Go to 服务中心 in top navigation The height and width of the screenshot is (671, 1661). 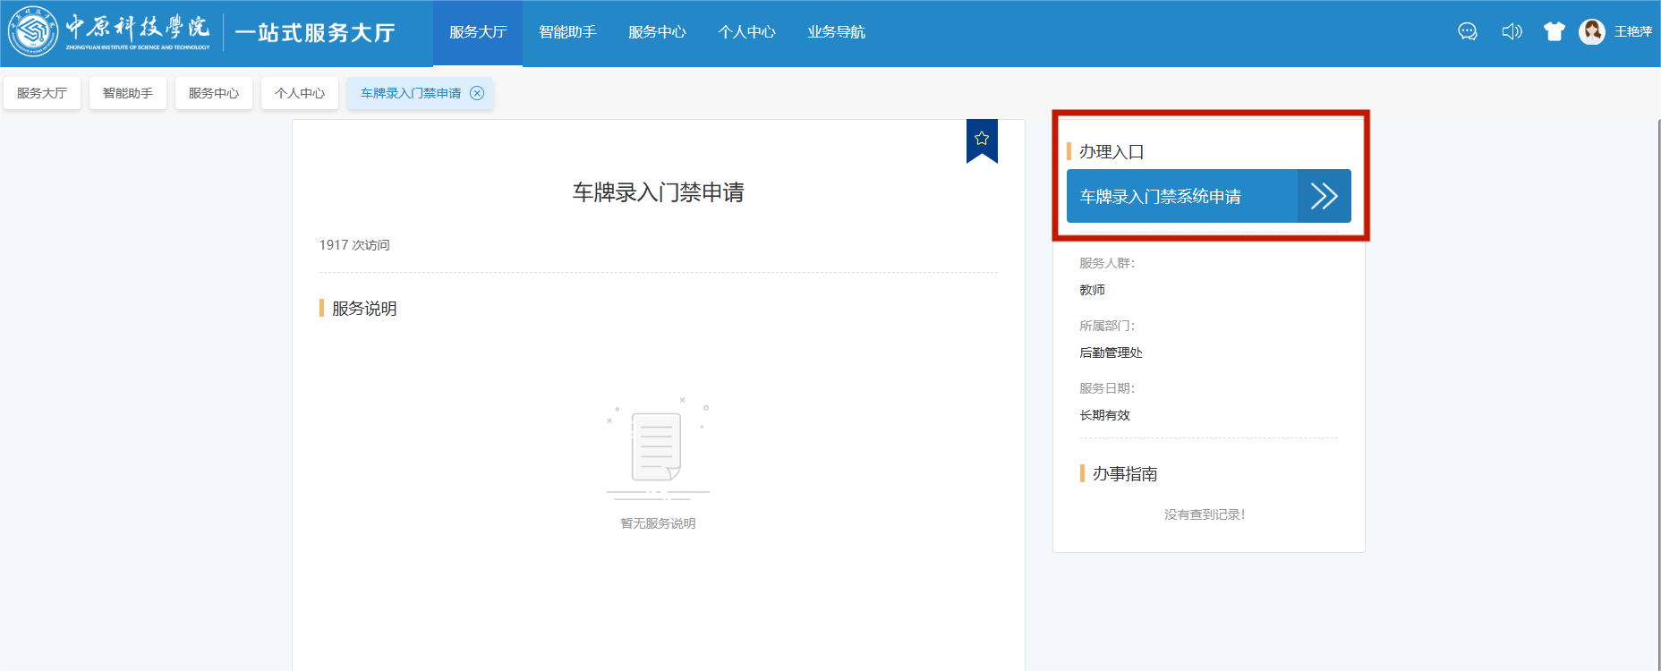click(x=657, y=32)
